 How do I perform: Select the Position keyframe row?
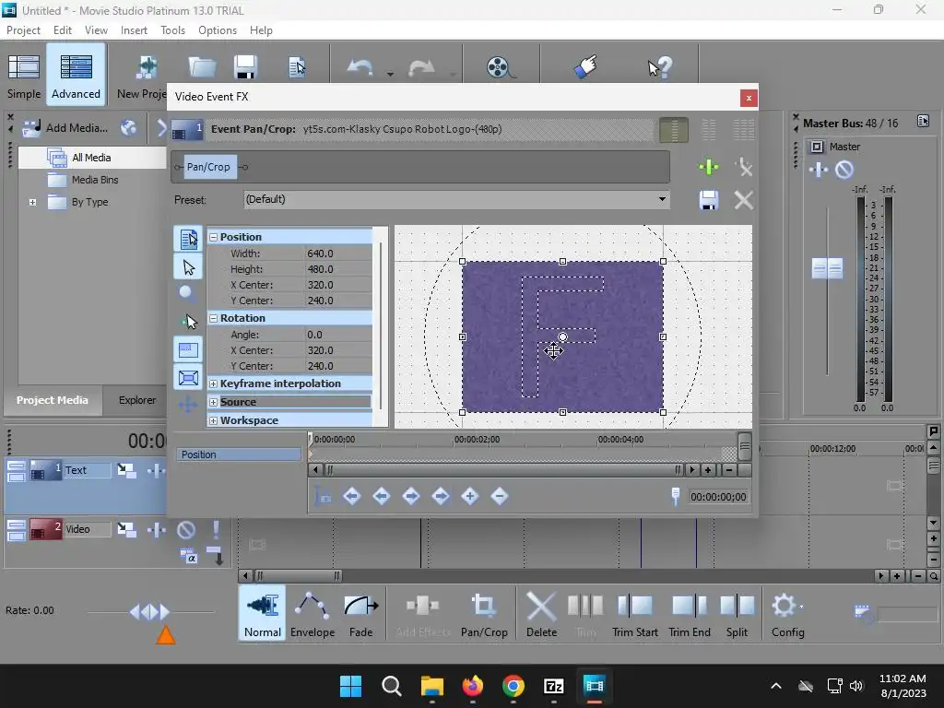point(239,454)
